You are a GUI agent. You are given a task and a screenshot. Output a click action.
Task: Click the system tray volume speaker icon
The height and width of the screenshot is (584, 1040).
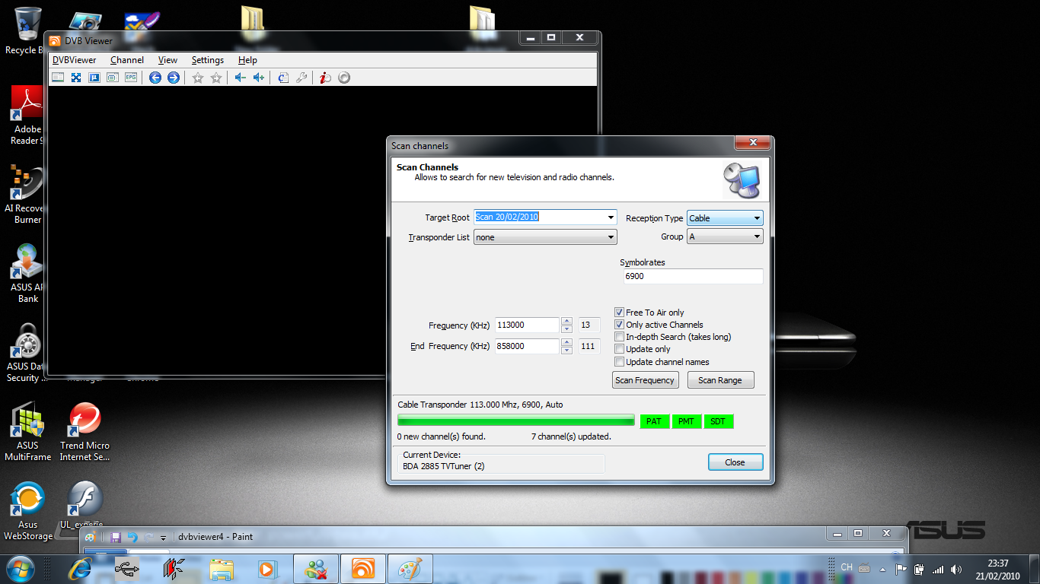tap(956, 570)
